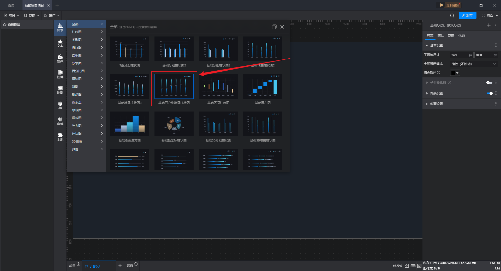Click the search magnifier icon in toolbar
This screenshot has width=501, height=271.
pos(452,16)
